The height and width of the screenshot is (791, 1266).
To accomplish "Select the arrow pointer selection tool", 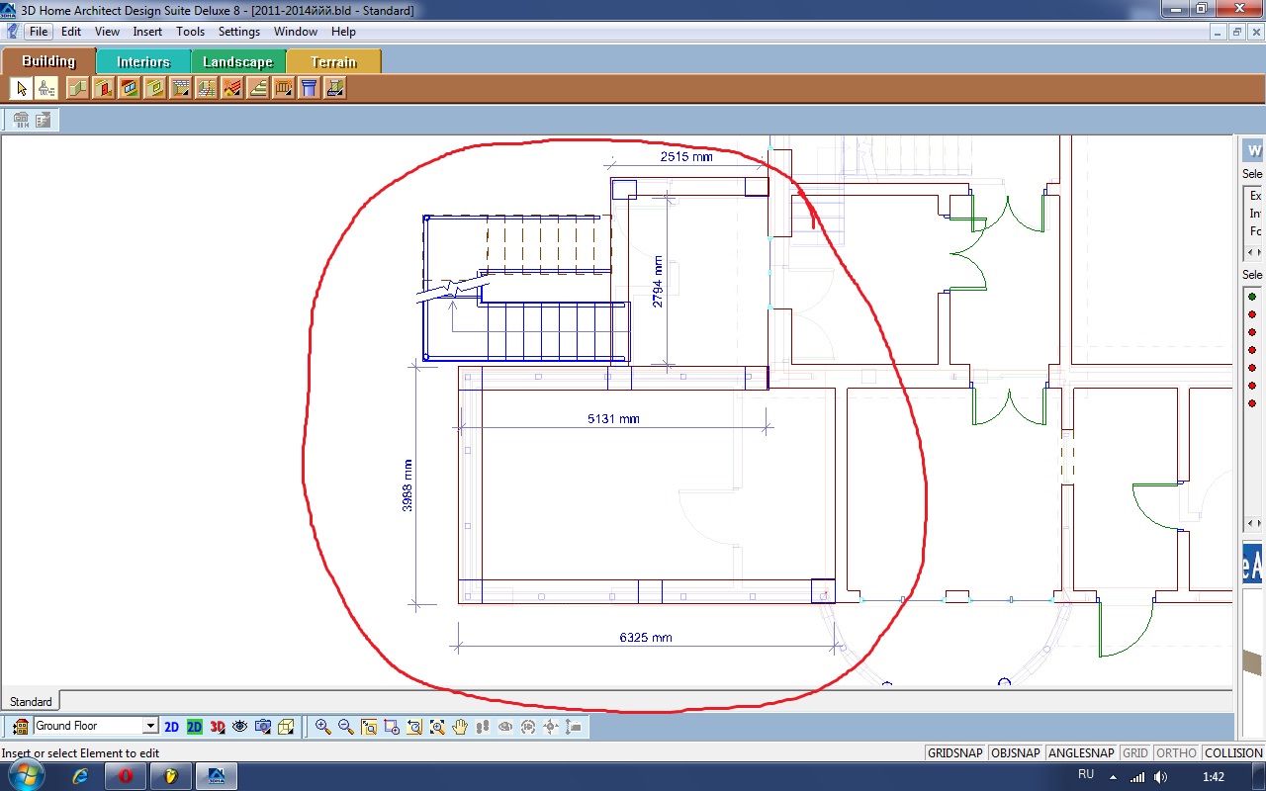I will point(21,89).
